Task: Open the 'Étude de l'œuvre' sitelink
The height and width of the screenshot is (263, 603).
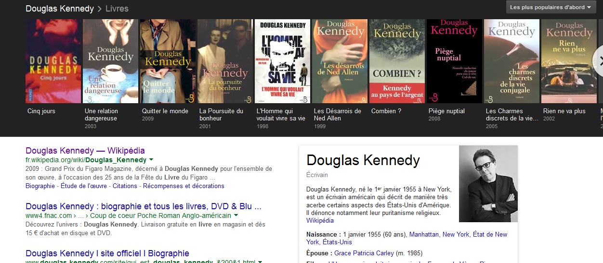Action: 83,186
